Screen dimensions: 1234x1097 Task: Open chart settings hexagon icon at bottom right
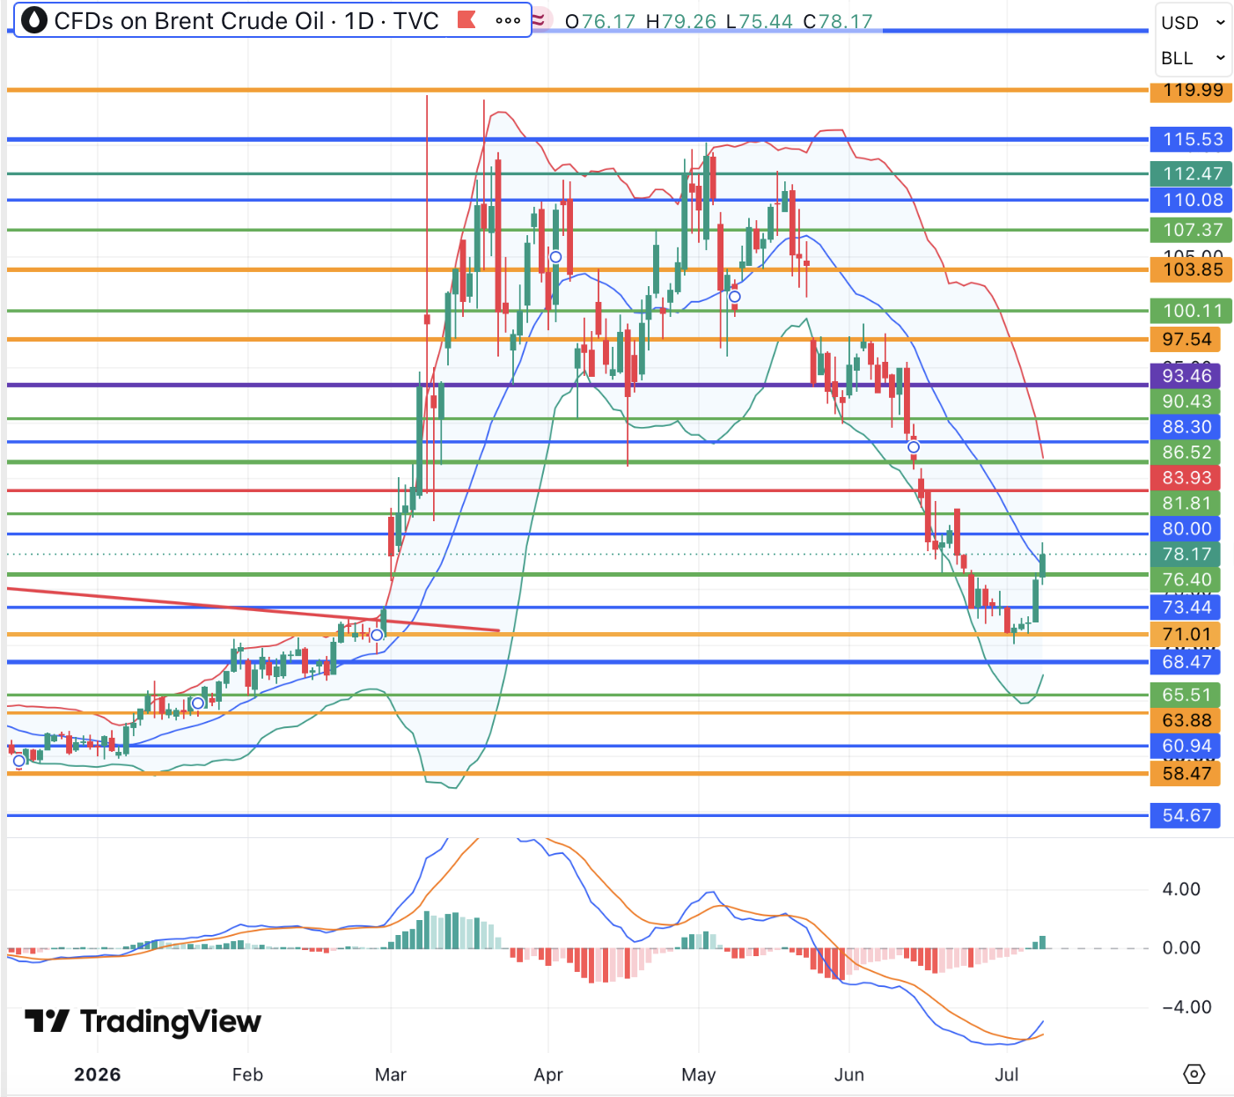point(1194,1074)
